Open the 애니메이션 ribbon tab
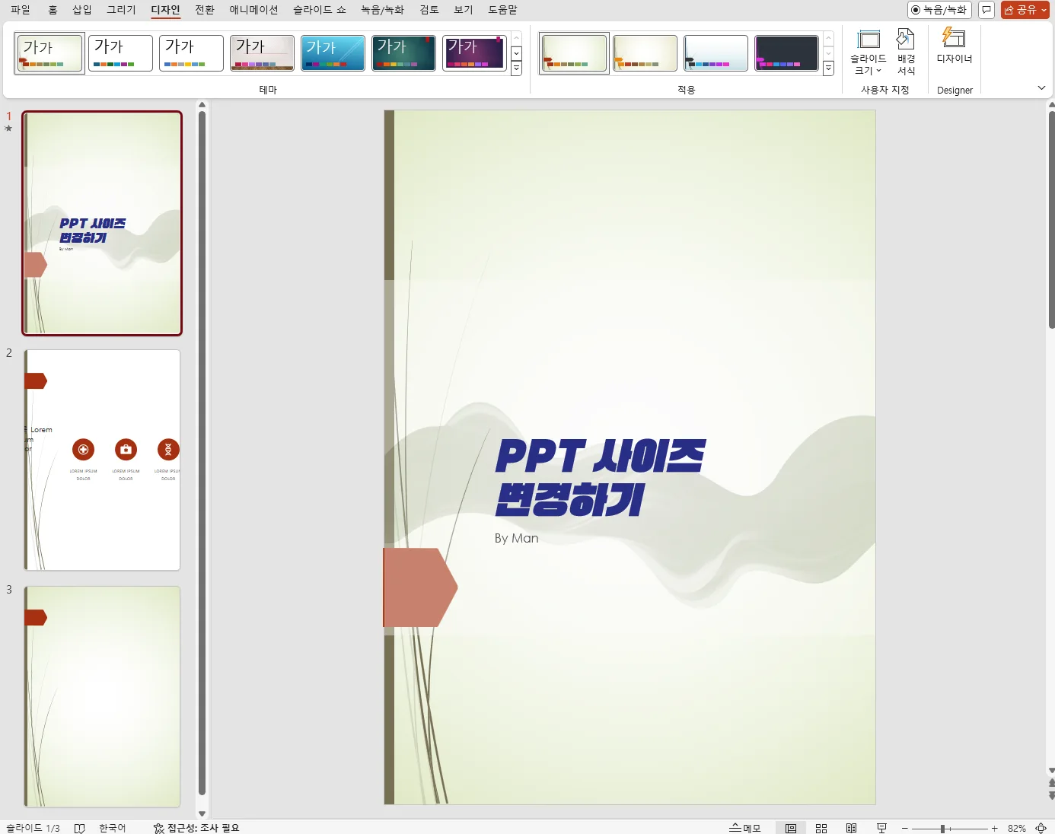 (x=255, y=10)
